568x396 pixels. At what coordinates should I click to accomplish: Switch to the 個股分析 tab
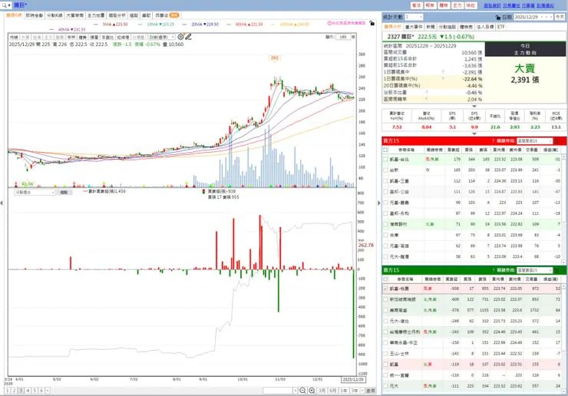tap(117, 15)
